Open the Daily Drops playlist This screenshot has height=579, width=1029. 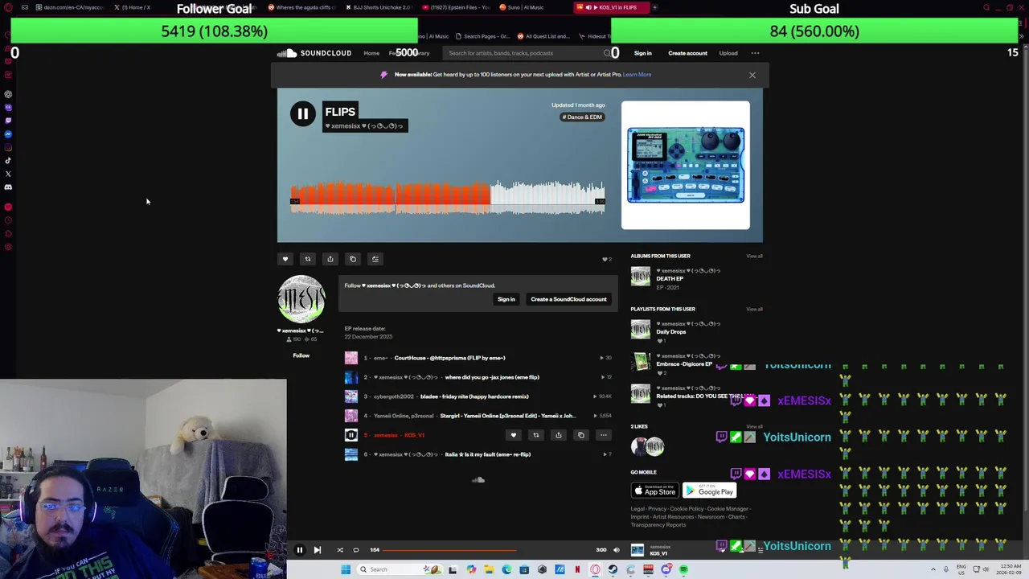pyautogui.click(x=671, y=332)
